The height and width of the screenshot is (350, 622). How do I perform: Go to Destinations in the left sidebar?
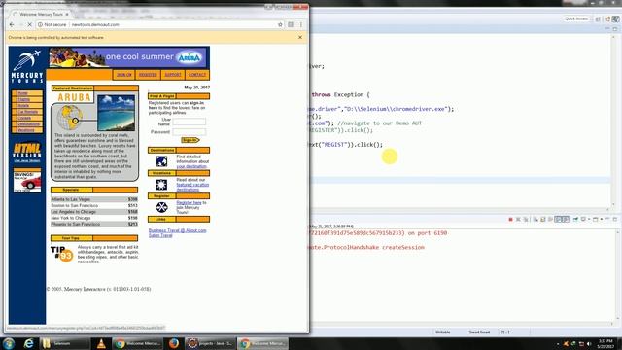tap(29, 124)
